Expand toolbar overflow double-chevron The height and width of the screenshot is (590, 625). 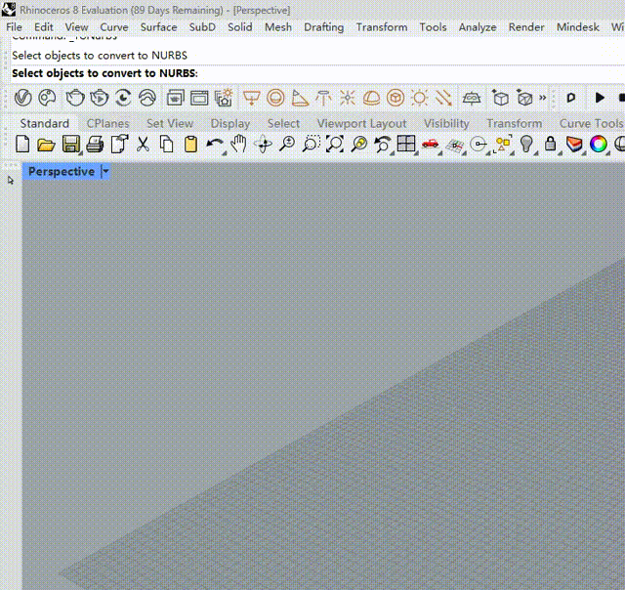tap(545, 98)
